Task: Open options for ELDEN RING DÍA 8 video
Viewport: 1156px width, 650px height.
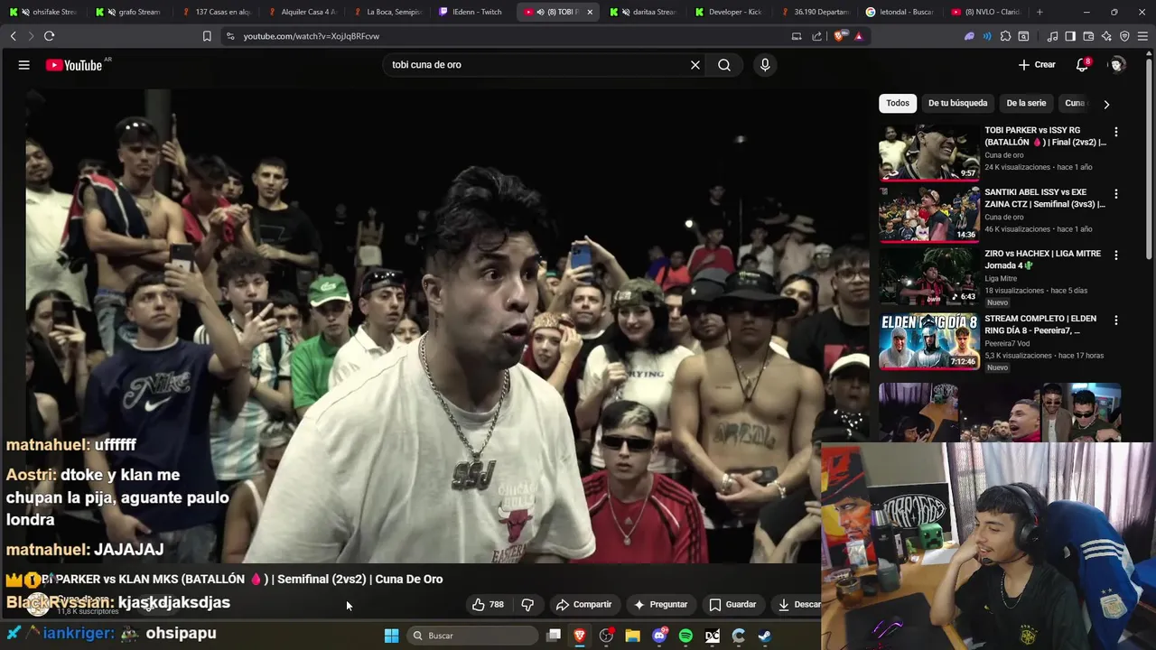Action: (1116, 320)
